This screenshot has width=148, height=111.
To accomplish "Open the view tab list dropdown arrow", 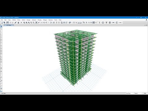I will (x=145, y=25).
